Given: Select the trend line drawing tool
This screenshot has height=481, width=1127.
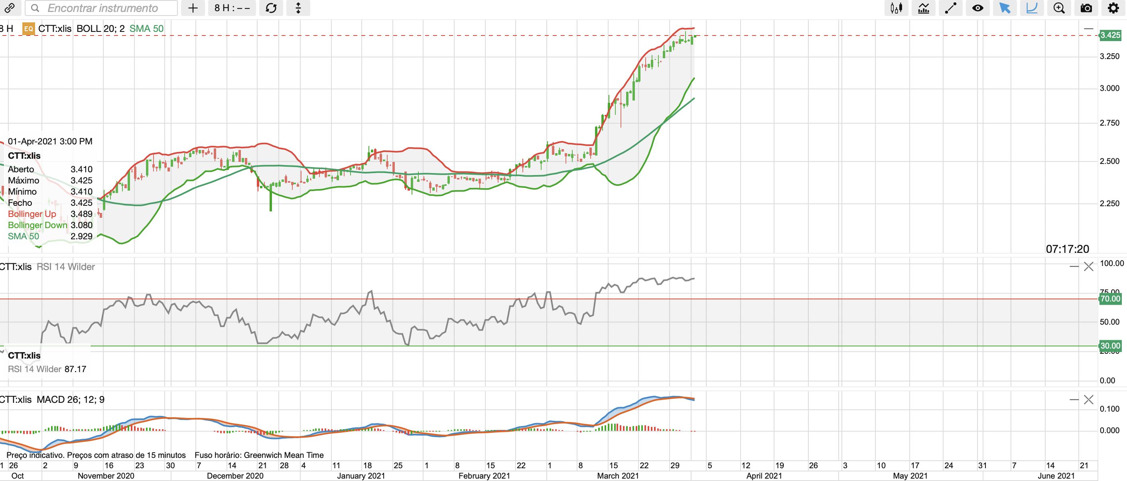Looking at the screenshot, I should (950, 8).
